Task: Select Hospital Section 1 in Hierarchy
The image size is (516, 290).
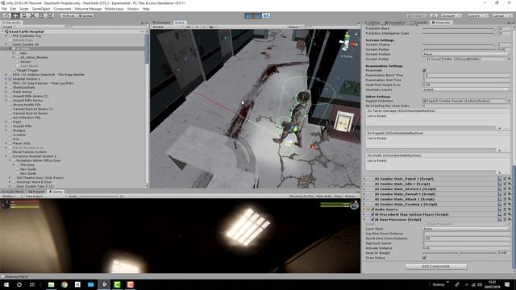Action: coord(26,79)
